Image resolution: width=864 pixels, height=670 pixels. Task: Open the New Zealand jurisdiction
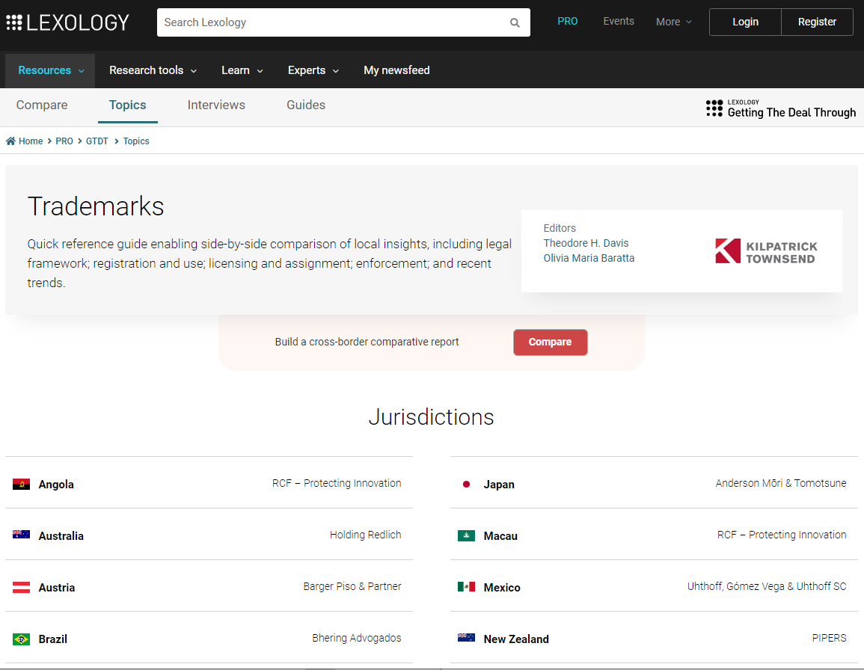click(x=516, y=639)
